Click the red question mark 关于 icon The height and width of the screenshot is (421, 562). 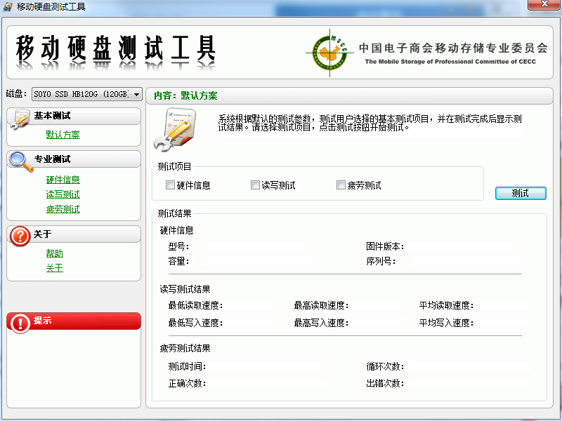pos(19,236)
